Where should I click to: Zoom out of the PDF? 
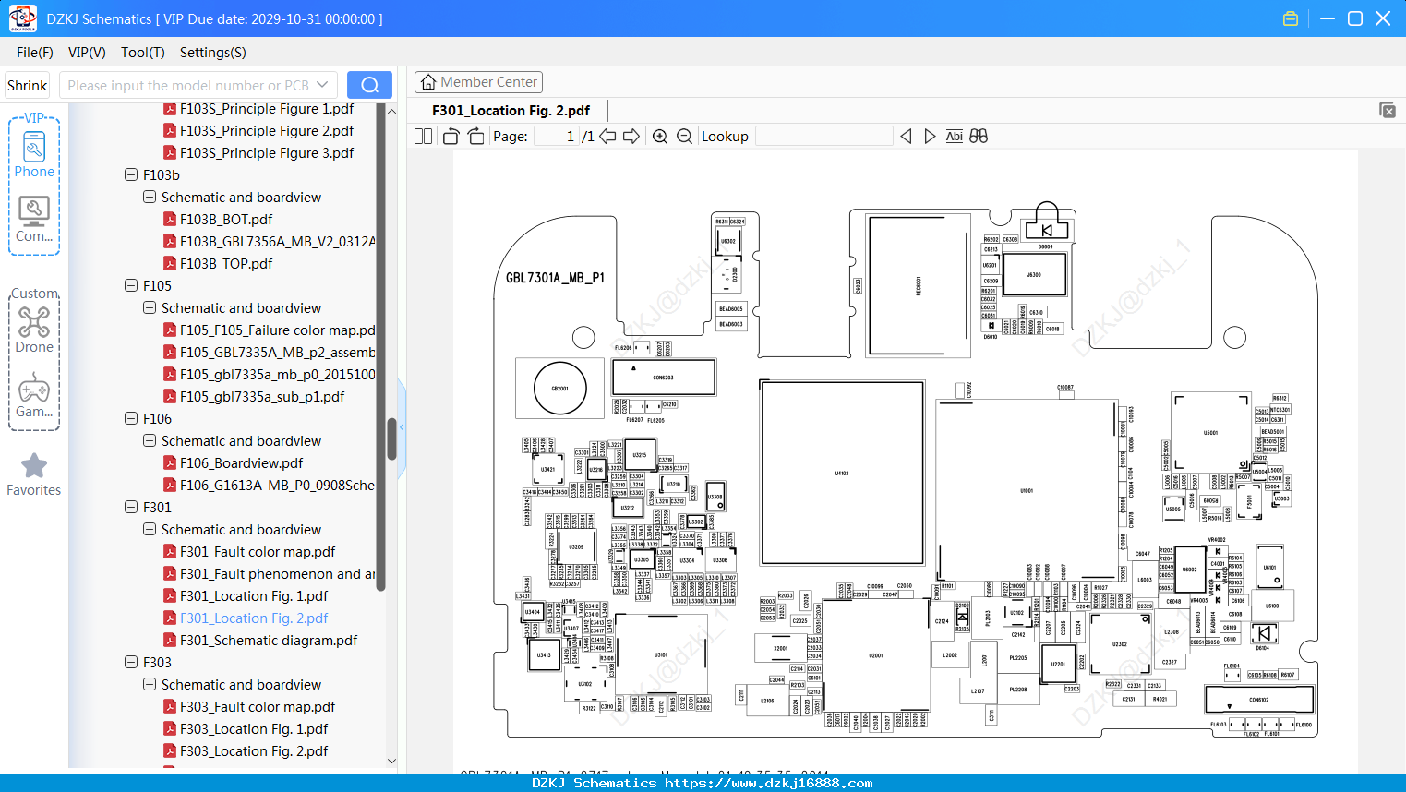tap(684, 137)
